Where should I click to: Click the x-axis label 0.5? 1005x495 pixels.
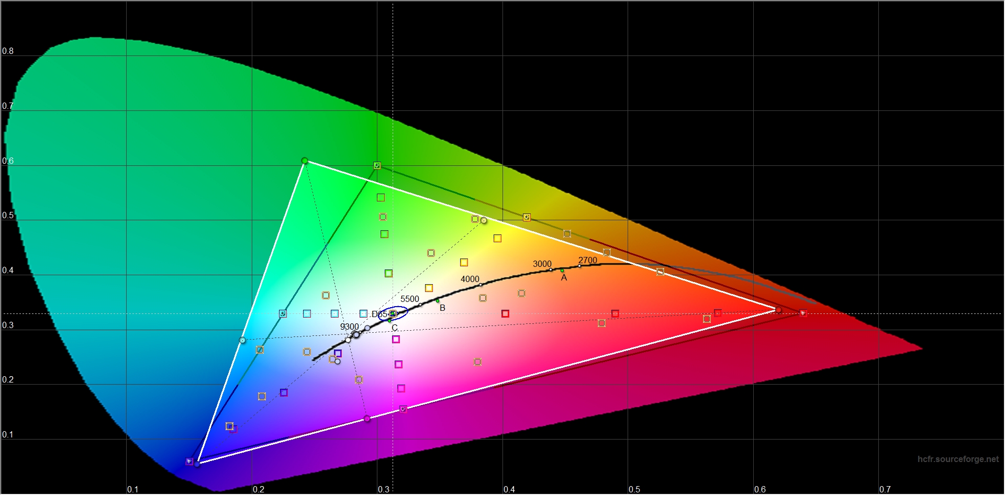[634, 489]
